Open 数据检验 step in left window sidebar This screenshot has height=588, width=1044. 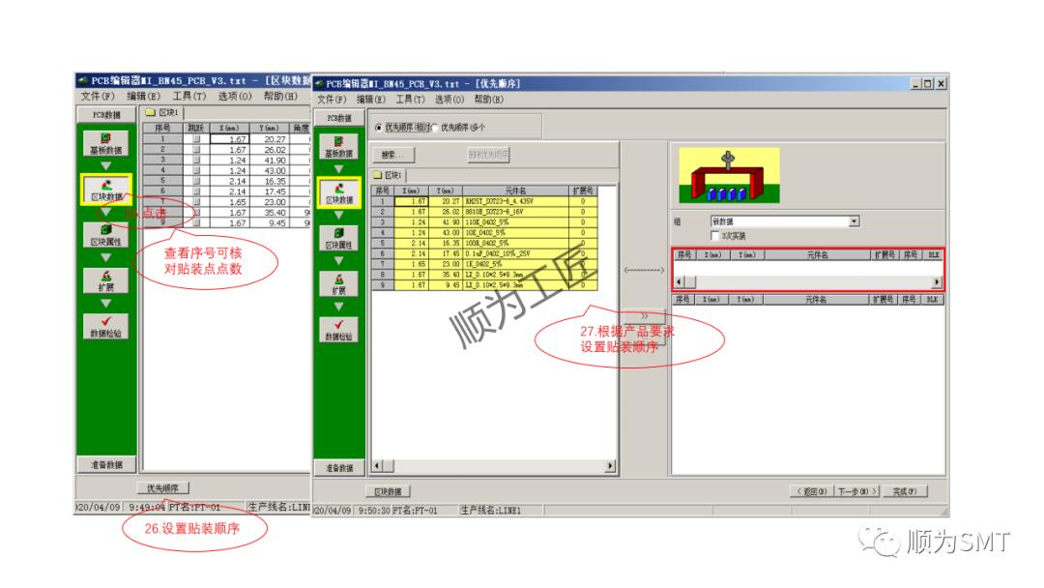point(106,326)
